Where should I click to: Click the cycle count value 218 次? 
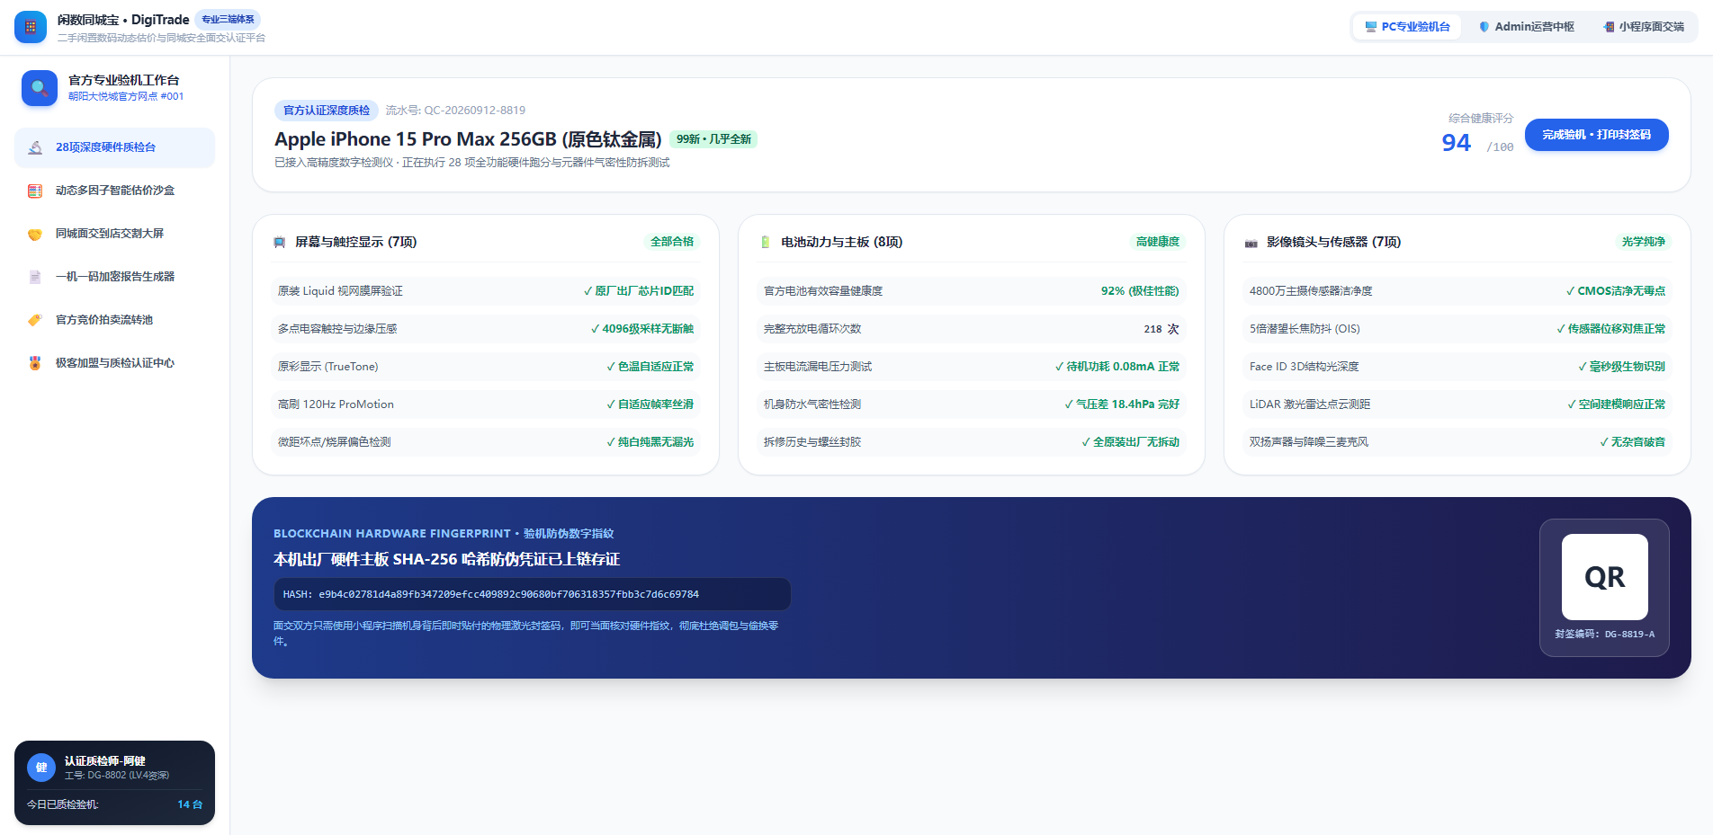point(1161,329)
